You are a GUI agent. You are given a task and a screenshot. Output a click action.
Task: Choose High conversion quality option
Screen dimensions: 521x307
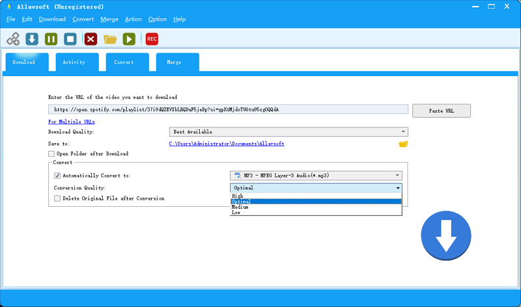pyautogui.click(x=316, y=196)
